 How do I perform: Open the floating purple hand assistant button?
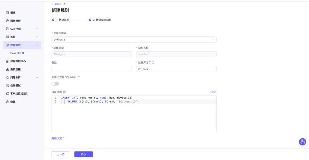click(x=302, y=142)
